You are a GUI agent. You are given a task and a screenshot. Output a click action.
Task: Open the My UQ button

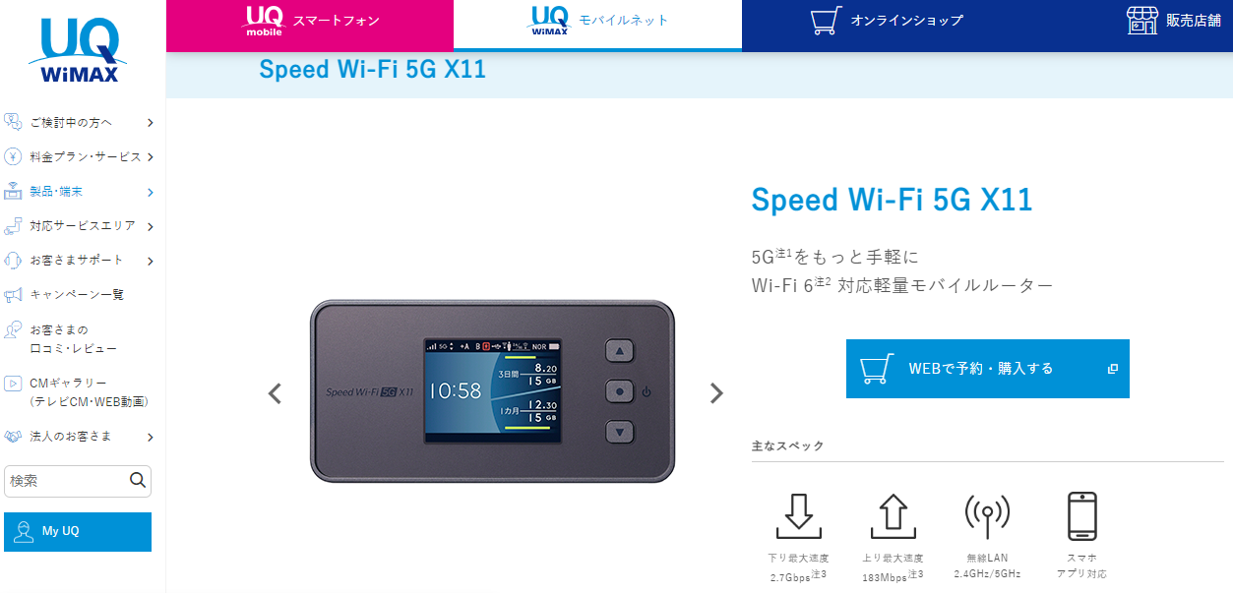tap(78, 532)
